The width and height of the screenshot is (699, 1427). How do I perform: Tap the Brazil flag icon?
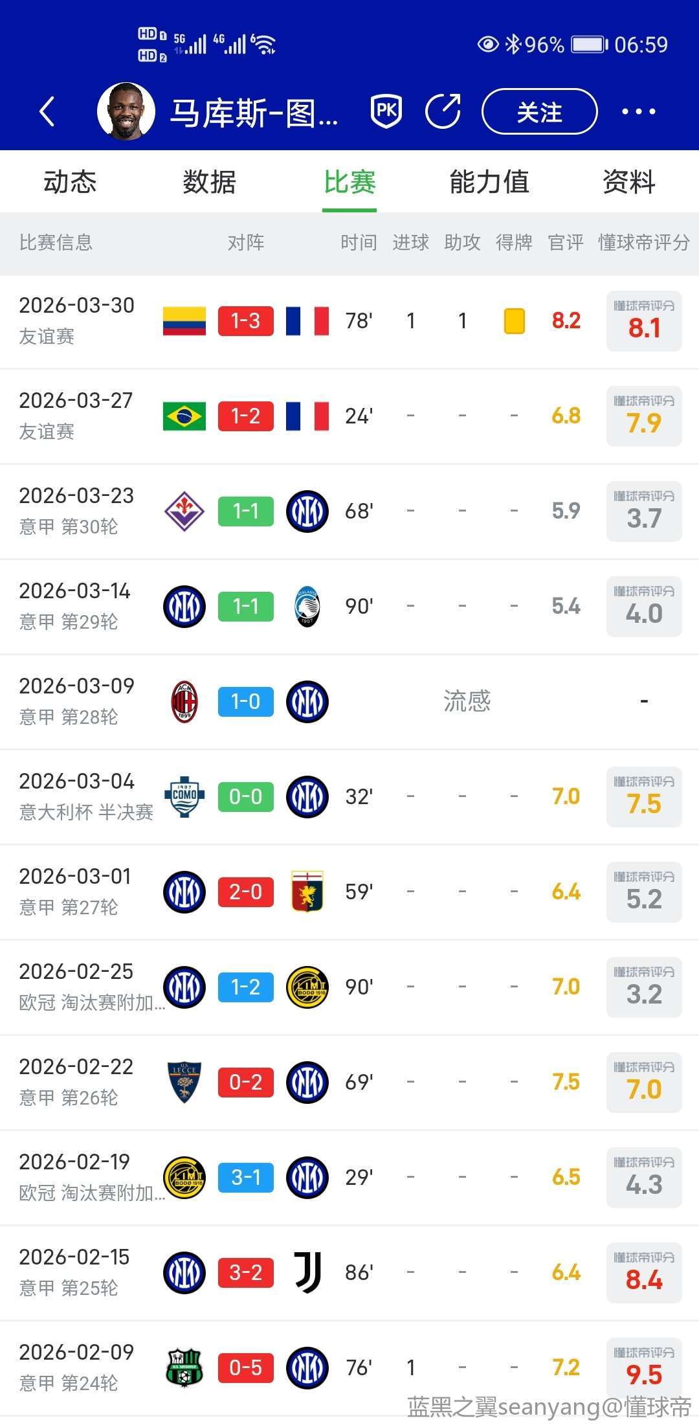pyautogui.click(x=184, y=416)
